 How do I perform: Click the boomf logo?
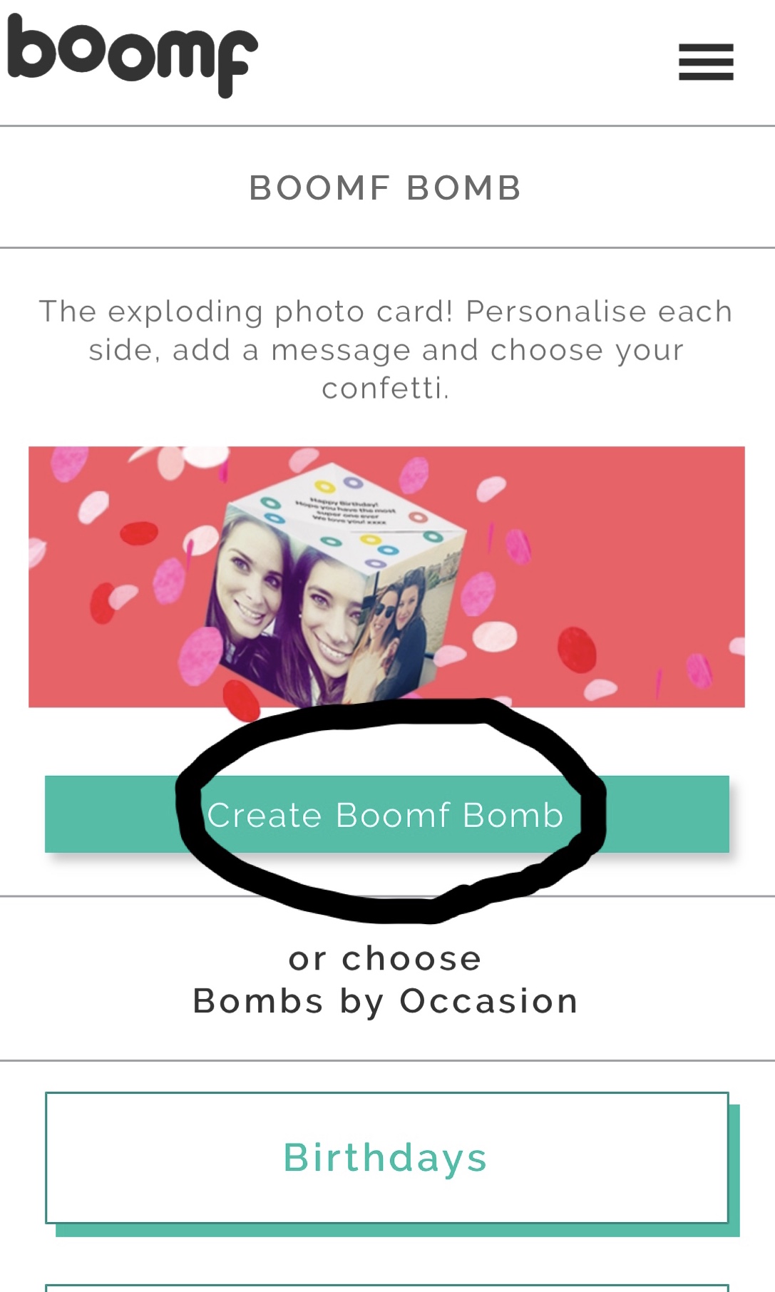click(x=132, y=56)
